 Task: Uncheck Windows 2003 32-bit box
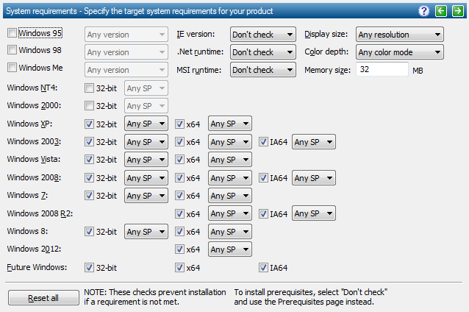89,141
